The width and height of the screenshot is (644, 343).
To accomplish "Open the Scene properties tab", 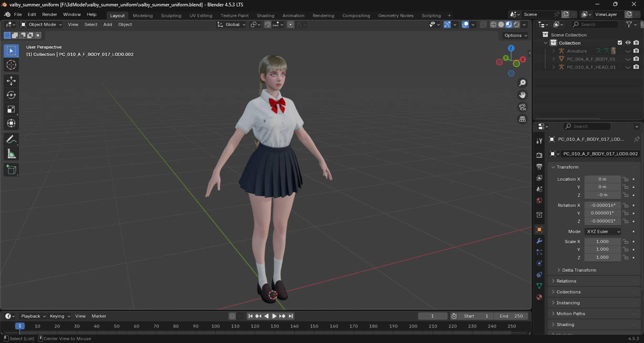I will click(x=539, y=189).
